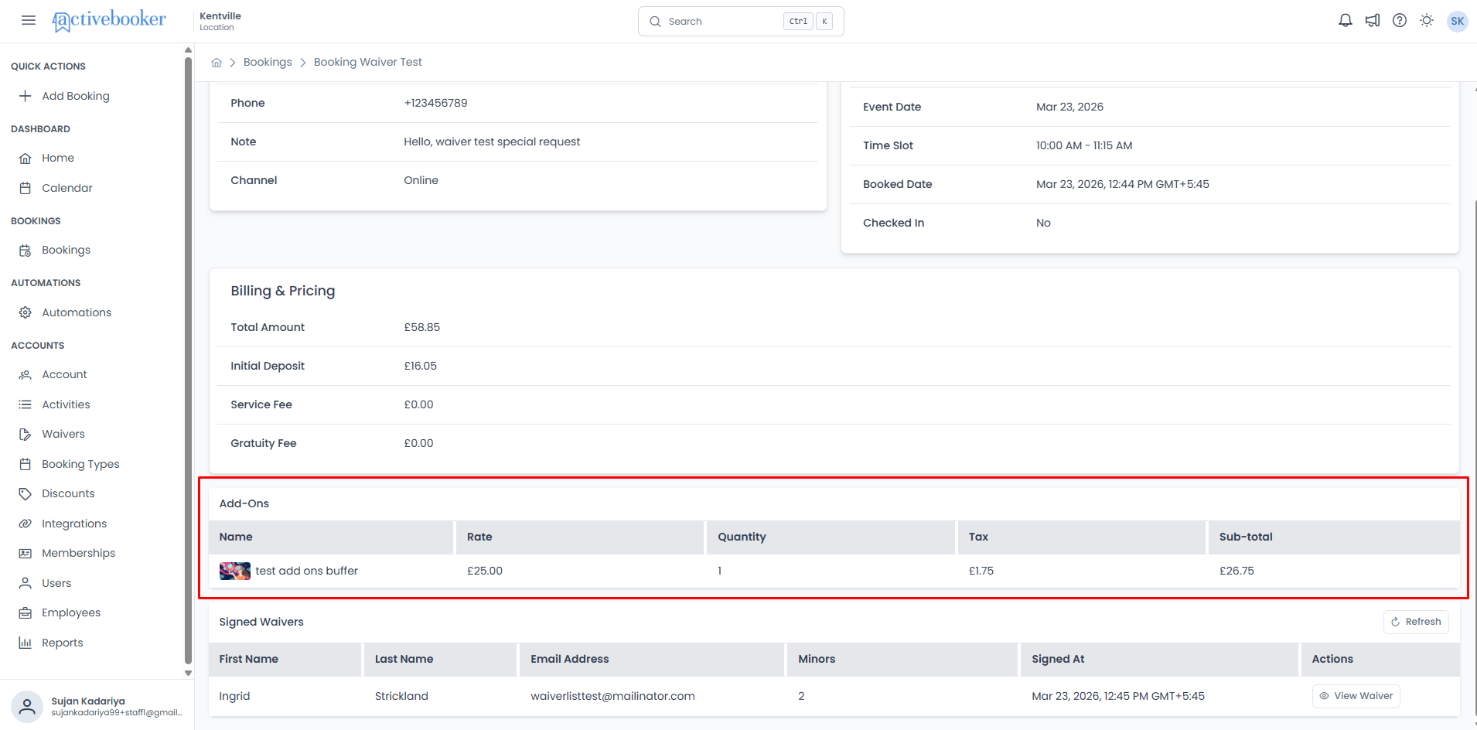Open the hamburger menu icon
This screenshot has height=730, width=1477.
coord(29,21)
